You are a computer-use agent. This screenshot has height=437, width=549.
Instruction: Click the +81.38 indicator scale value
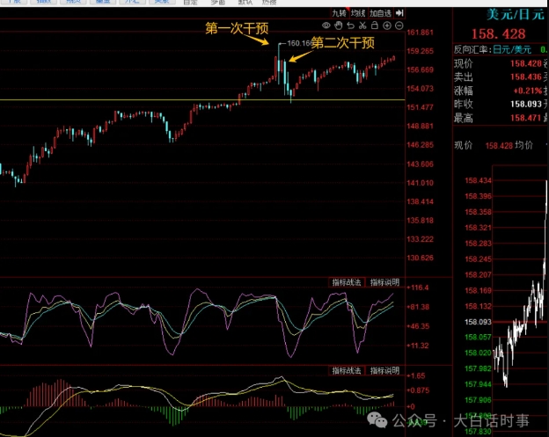click(x=417, y=307)
